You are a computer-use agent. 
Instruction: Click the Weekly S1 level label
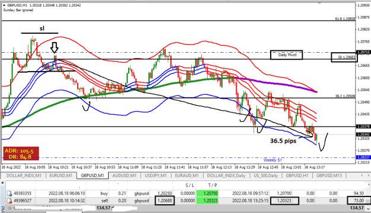click(x=272, y=160)
